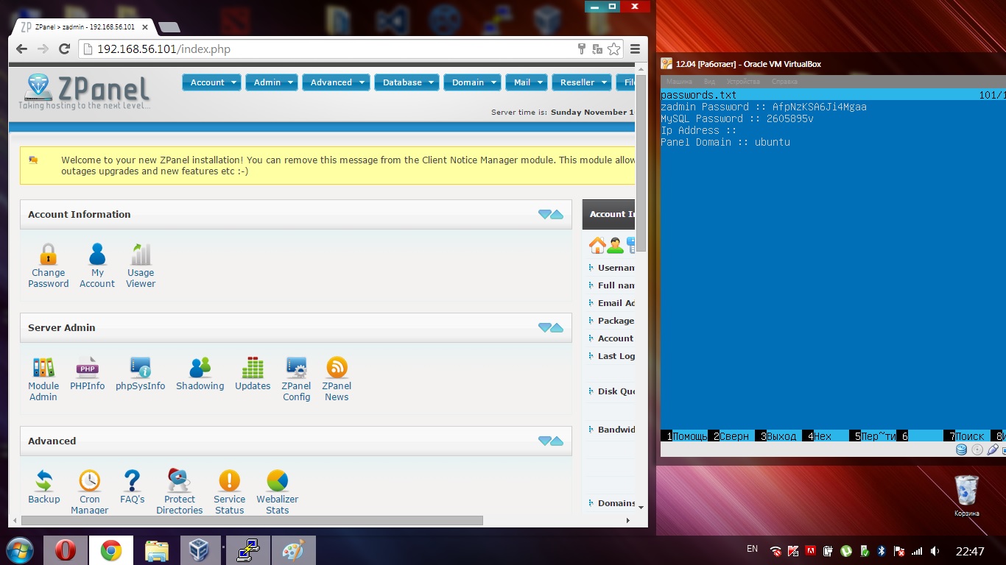
Task: Open Paint from the taskbar
Action: point(293,550)
